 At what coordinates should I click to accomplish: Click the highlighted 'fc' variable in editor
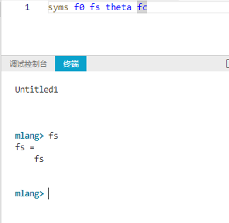(x=142, y=7)
